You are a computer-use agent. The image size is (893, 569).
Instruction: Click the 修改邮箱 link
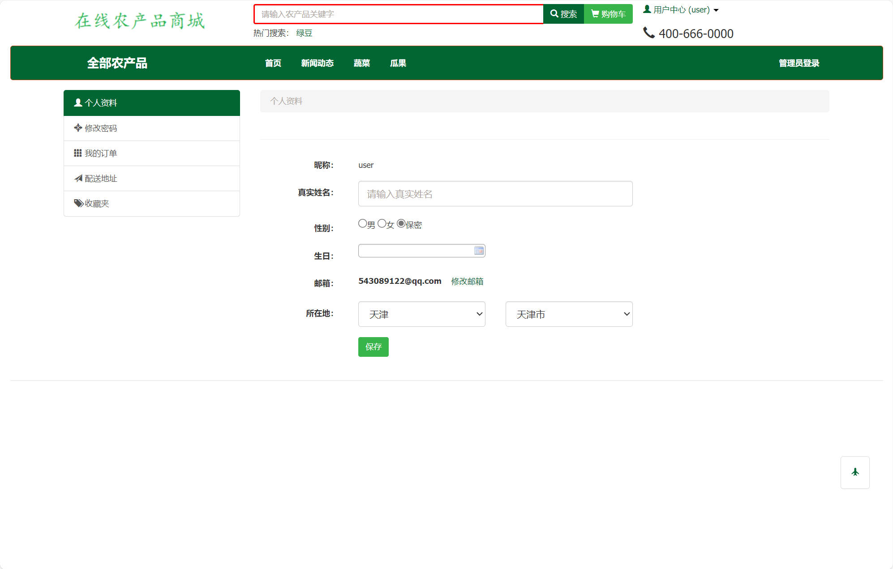pyautogui.click(x=467, y=281)
